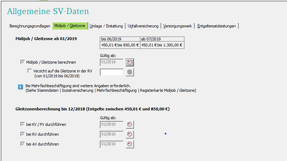Viewport: 287px width, 161px height.
Task: Click the date icon in the RV durchführen row
Action: coord(130,134)
